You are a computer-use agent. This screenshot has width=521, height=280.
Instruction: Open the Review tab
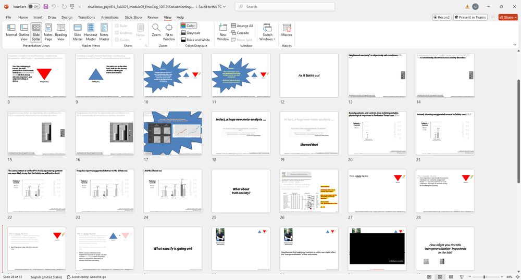pyautogui.click(x=153, y=17)
